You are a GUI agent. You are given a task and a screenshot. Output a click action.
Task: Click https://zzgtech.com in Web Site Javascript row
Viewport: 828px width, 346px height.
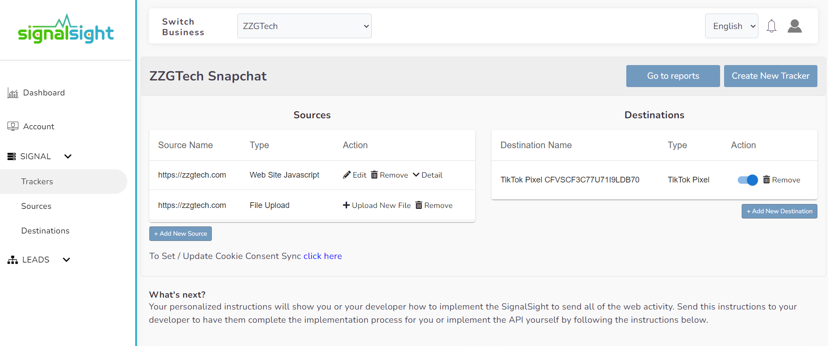click(192, 175)
